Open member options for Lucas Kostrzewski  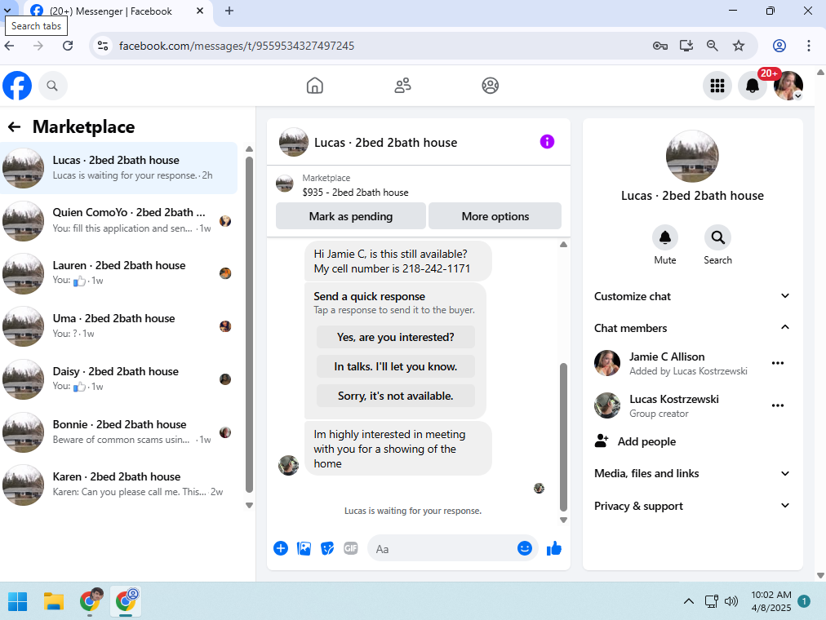[778, 405]
